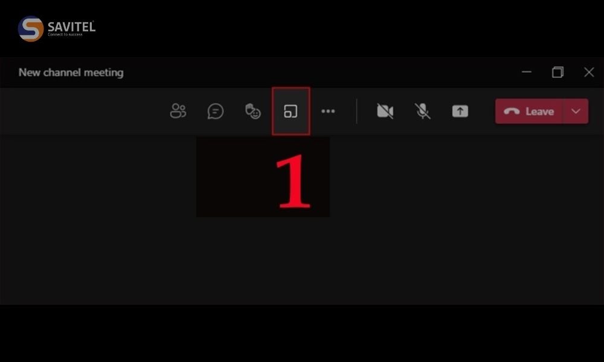Click the divider line before camera icon
The height and width of the screenshot is (362, 604).
[x=357, y=111]
